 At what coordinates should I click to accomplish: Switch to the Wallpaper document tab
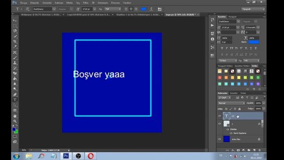point(42,15)
